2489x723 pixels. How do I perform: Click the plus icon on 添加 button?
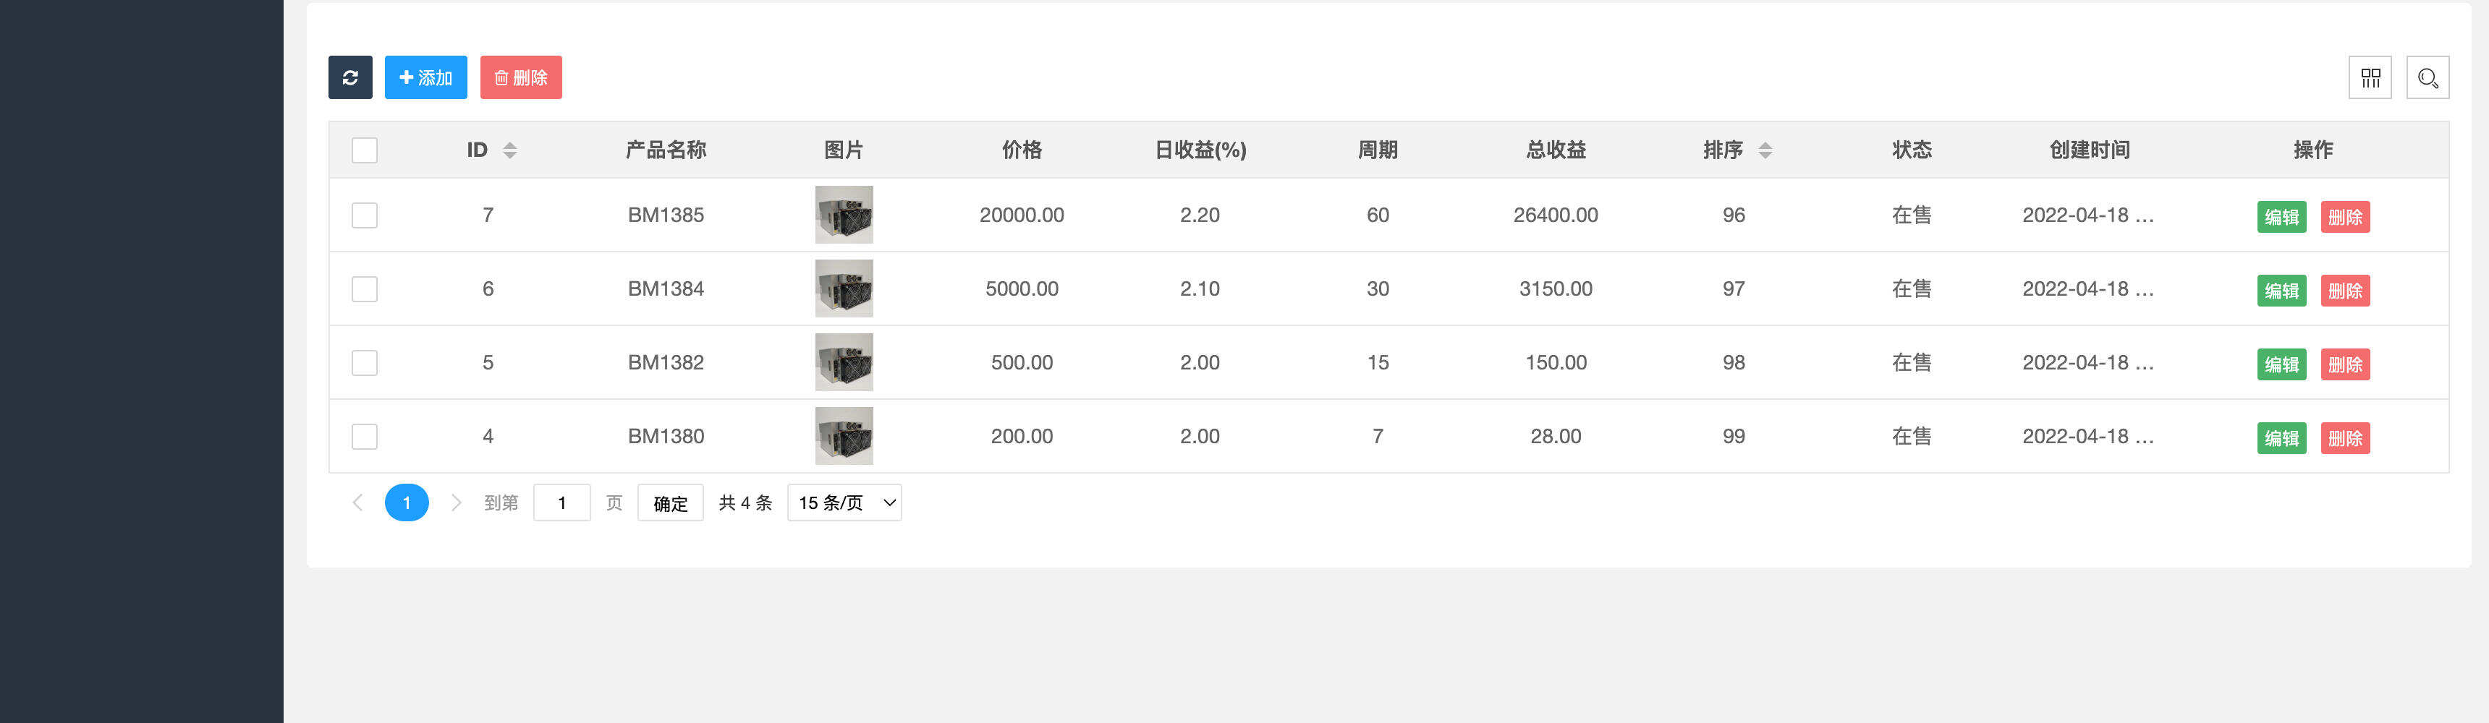405,77
